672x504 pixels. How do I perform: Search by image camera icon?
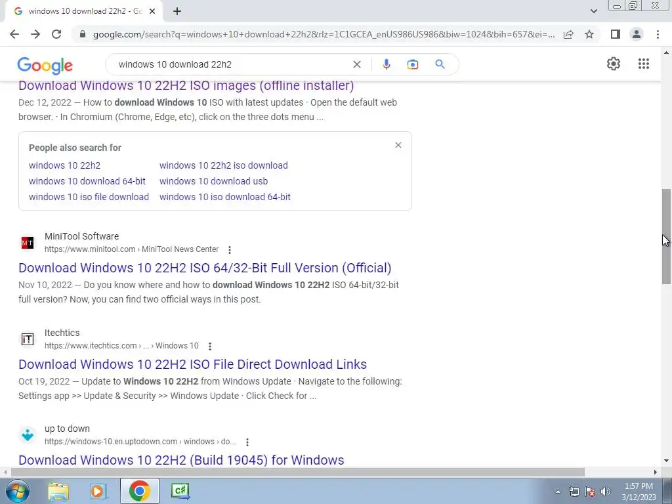click(412, 64)
